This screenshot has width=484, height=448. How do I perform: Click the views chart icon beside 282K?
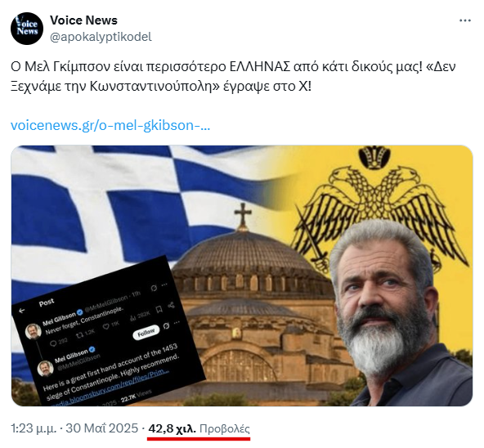pos(133,317)
